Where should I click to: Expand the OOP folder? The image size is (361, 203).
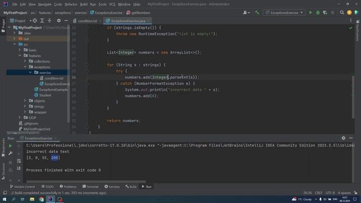point(20,118)
